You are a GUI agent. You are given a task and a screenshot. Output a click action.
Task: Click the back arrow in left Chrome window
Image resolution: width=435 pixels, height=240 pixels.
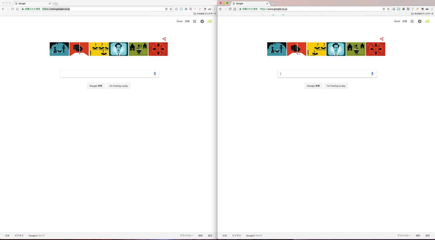3,9
